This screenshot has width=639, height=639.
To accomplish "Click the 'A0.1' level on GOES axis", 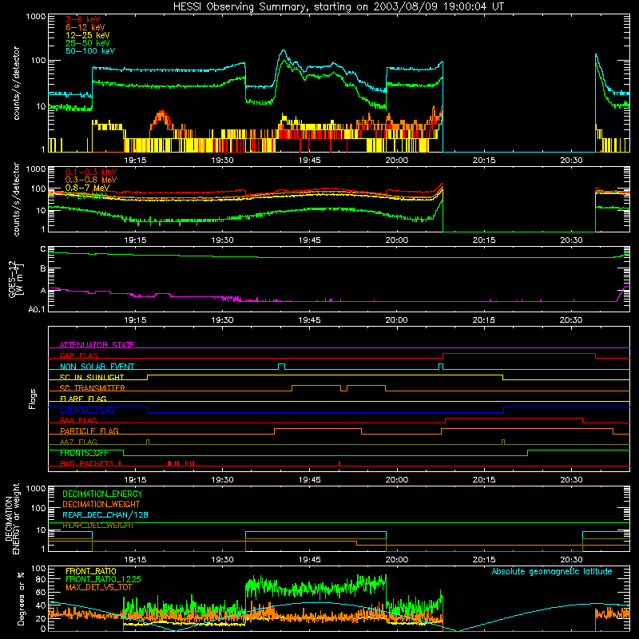I will pyautogui.click(x=36, y=310).
